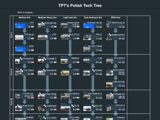Image resolution: width=160 pixels, height=120 pixels.
Task: Click the SPAA icon on PTG 61-K card
Action: click(x=124, y=110)
